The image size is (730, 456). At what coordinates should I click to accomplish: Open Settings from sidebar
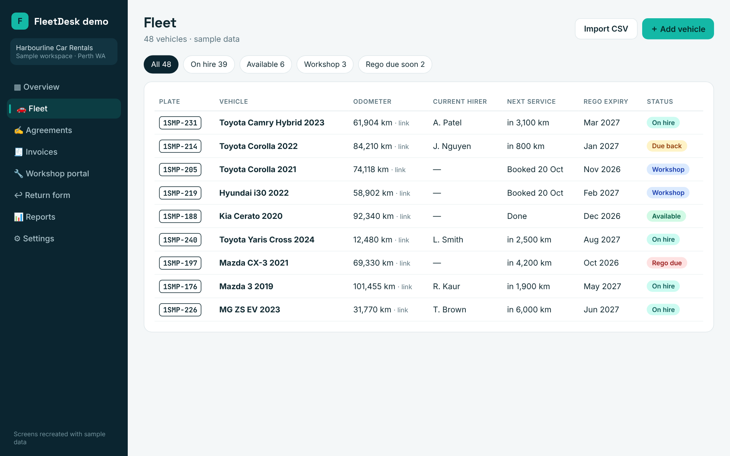pyautogui.click(x=64, y=239)
